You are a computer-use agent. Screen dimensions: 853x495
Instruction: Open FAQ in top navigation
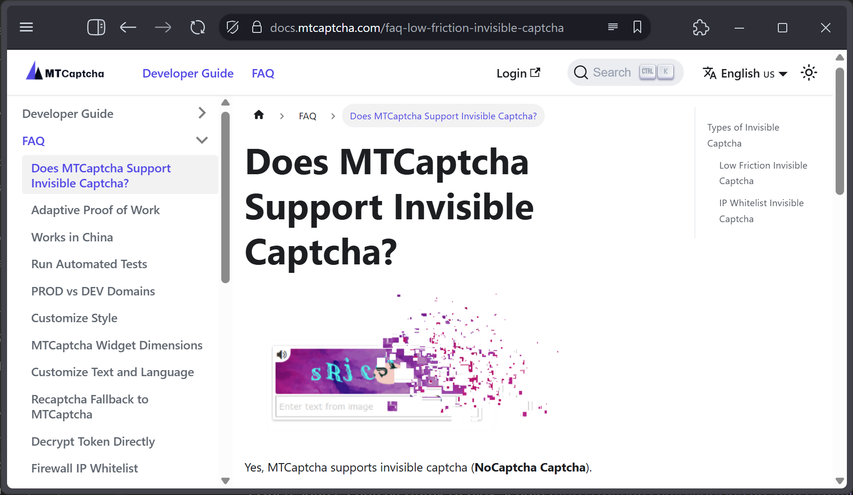pyautogui.click(x=263, y=73)
